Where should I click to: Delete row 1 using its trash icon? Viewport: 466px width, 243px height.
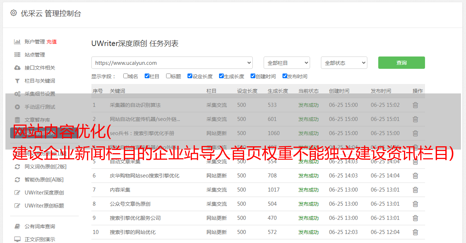[x=415, y=105]
